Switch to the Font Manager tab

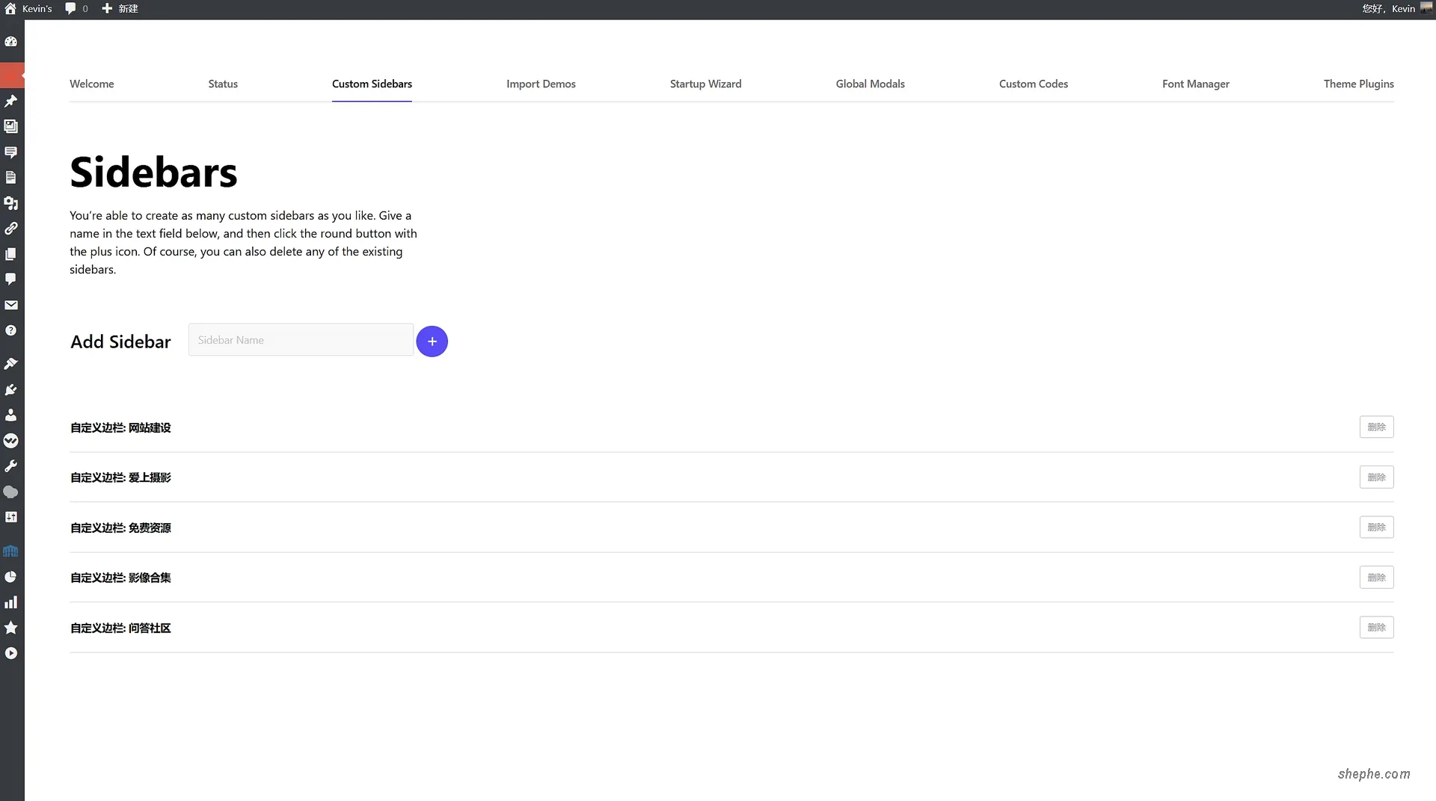(x=1195, y=84)
